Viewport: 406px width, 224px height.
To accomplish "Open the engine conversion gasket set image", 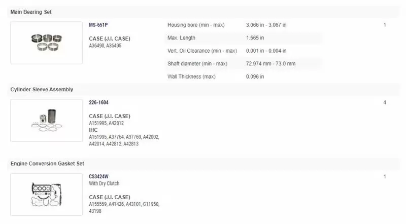I will 47,195.
